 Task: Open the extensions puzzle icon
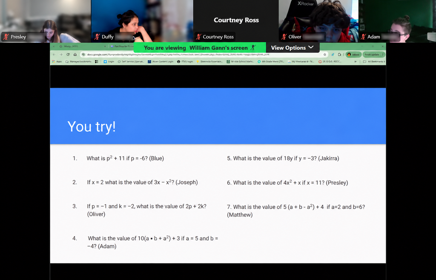pos(339,54)
